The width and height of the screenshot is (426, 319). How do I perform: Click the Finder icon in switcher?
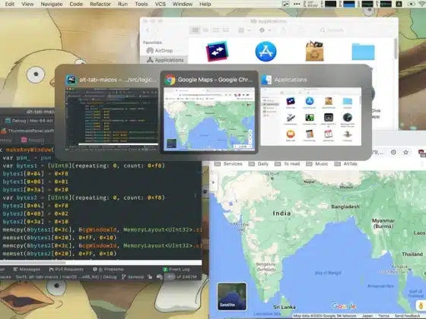click(x=266, y=80)
